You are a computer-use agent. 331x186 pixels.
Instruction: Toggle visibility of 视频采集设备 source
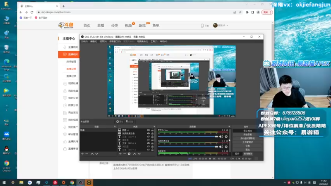(149, 134)
